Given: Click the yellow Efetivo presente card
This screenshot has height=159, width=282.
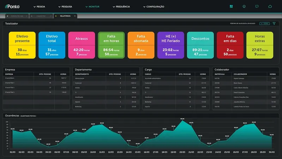Looking at the screenshot, I should click(22, 45).
